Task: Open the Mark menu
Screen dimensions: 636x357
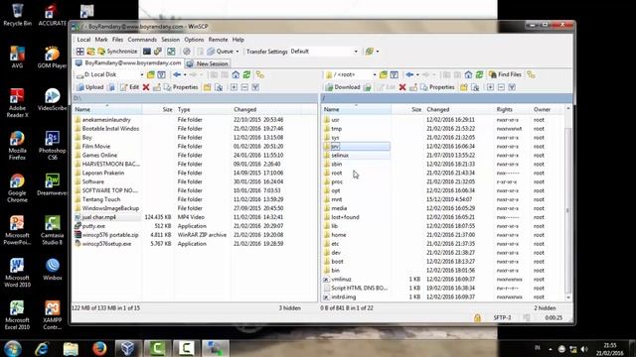Action: click(x=101, y=40)
